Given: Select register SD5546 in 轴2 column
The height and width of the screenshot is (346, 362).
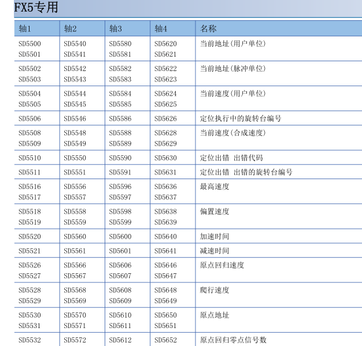Looking at the screenshot, I should [x=75, y=119].
